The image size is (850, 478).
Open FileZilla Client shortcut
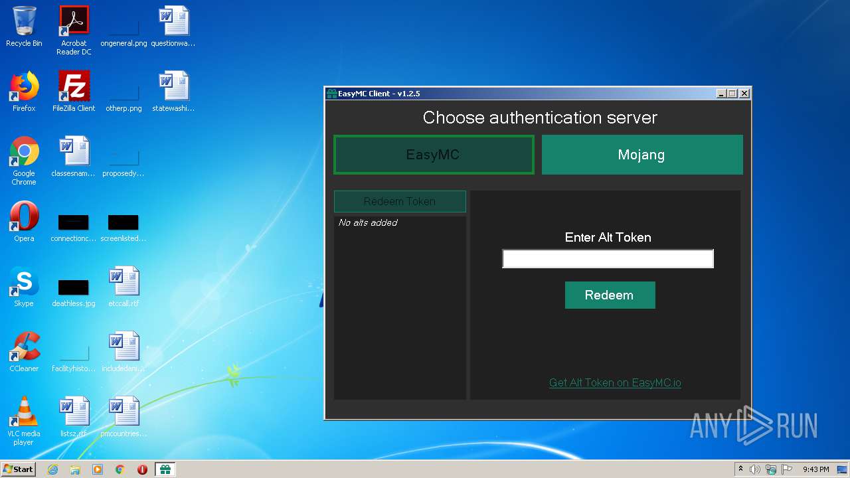[x=74, y=92]
